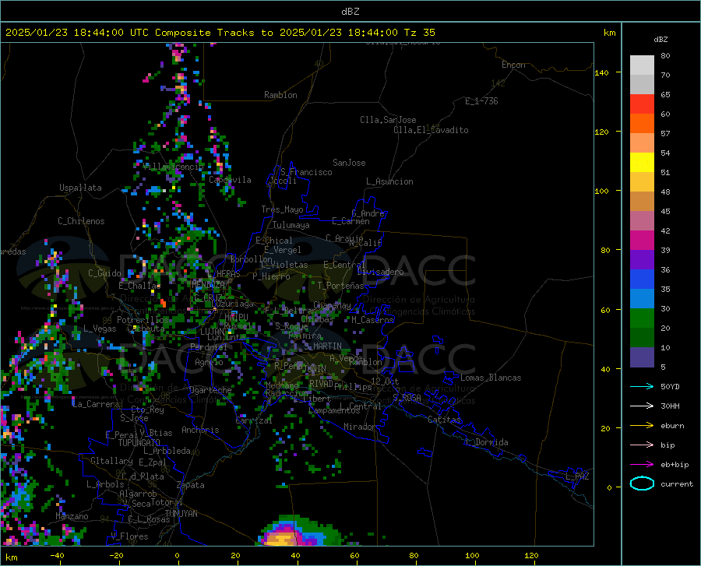Image resolution: width=701 pixels, height=566 pixels.
Task: Click the slate purple 10 dBZ swatch
Action: point(642,357)
